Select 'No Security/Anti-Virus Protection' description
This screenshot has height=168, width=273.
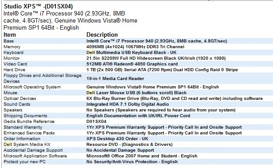[132, 161]
